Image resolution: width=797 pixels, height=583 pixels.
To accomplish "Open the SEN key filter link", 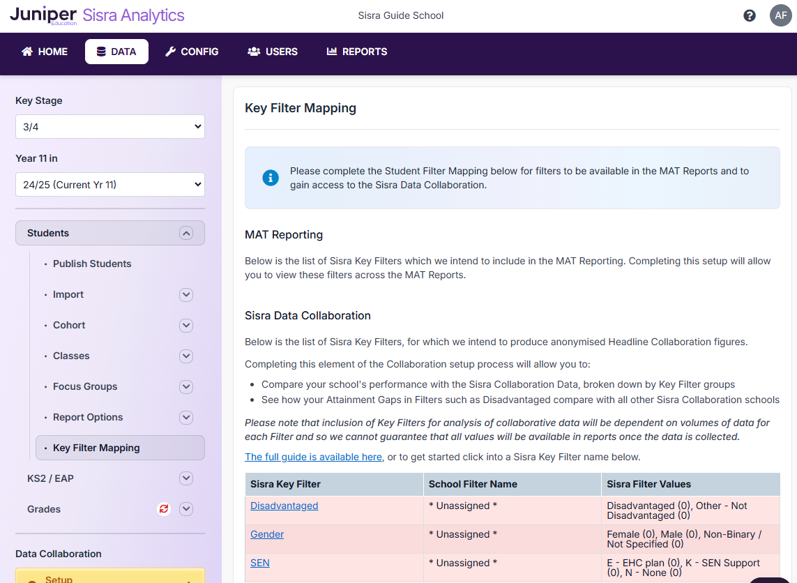I will click(x=259, y=563).
